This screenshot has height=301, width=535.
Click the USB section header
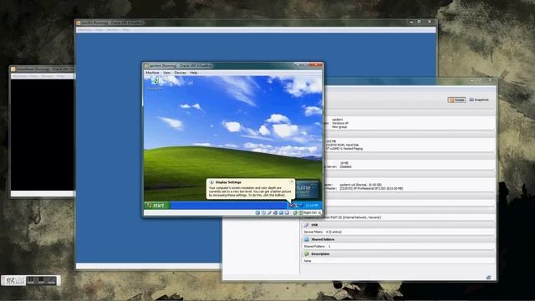398,225
